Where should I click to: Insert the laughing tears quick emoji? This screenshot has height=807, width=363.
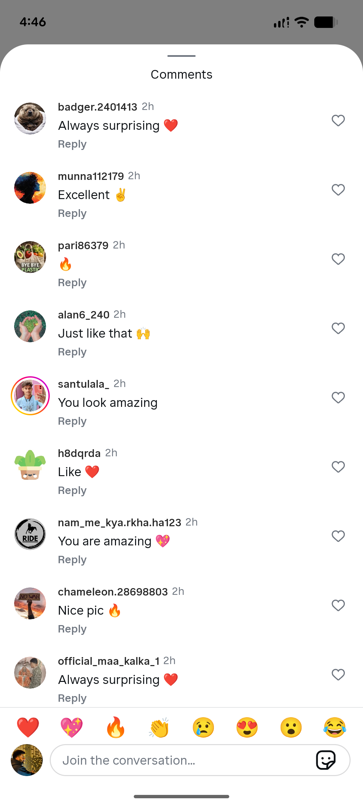tap(335, 727)
